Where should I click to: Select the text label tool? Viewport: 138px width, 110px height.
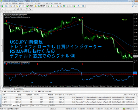[27, 9]
